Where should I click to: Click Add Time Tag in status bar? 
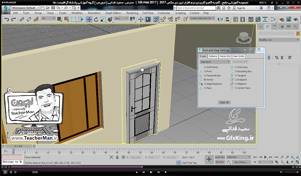189,163
